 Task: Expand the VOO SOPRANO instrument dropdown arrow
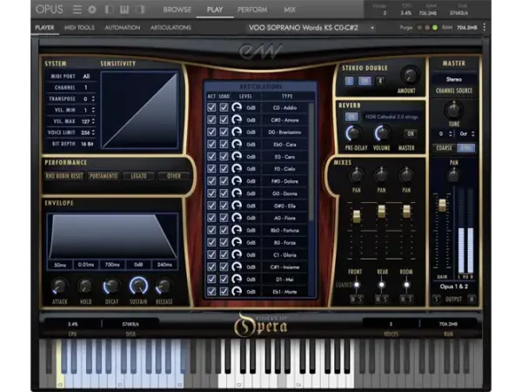[x=372, y=28]
